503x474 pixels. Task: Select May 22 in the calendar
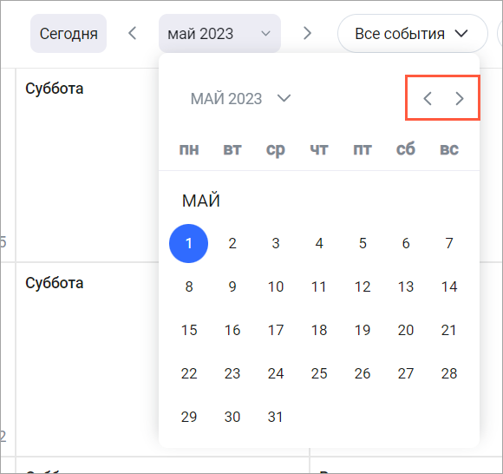[189, 373]
